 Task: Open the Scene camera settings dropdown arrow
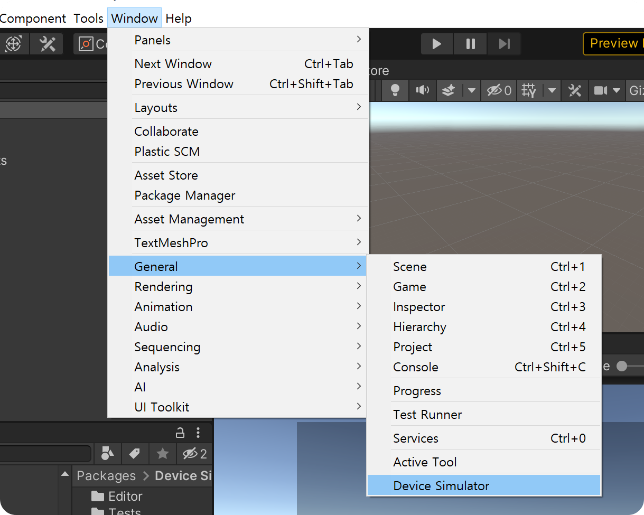point(616,90)
